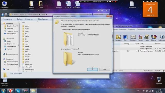Viewport: 165px width, 93px height.
Task: Open Питание.txt desktop file
Action: [132, 5]
